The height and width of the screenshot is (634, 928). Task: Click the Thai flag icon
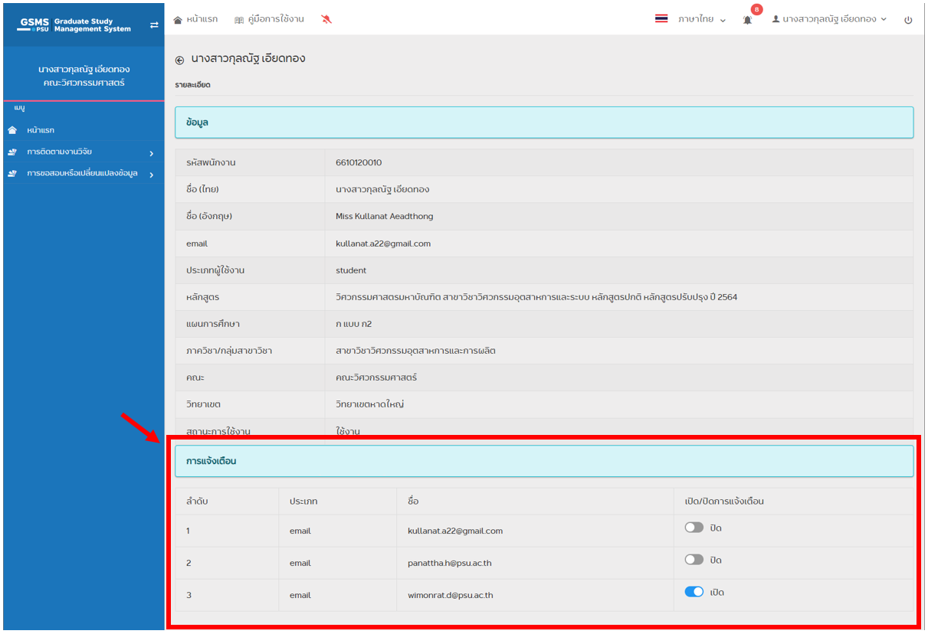(x=661, y=19)
